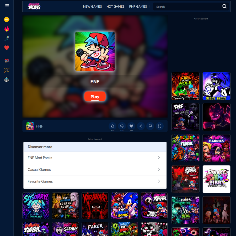
Task: Open So Sorry Hatsune Miku game
Action: 36,206
